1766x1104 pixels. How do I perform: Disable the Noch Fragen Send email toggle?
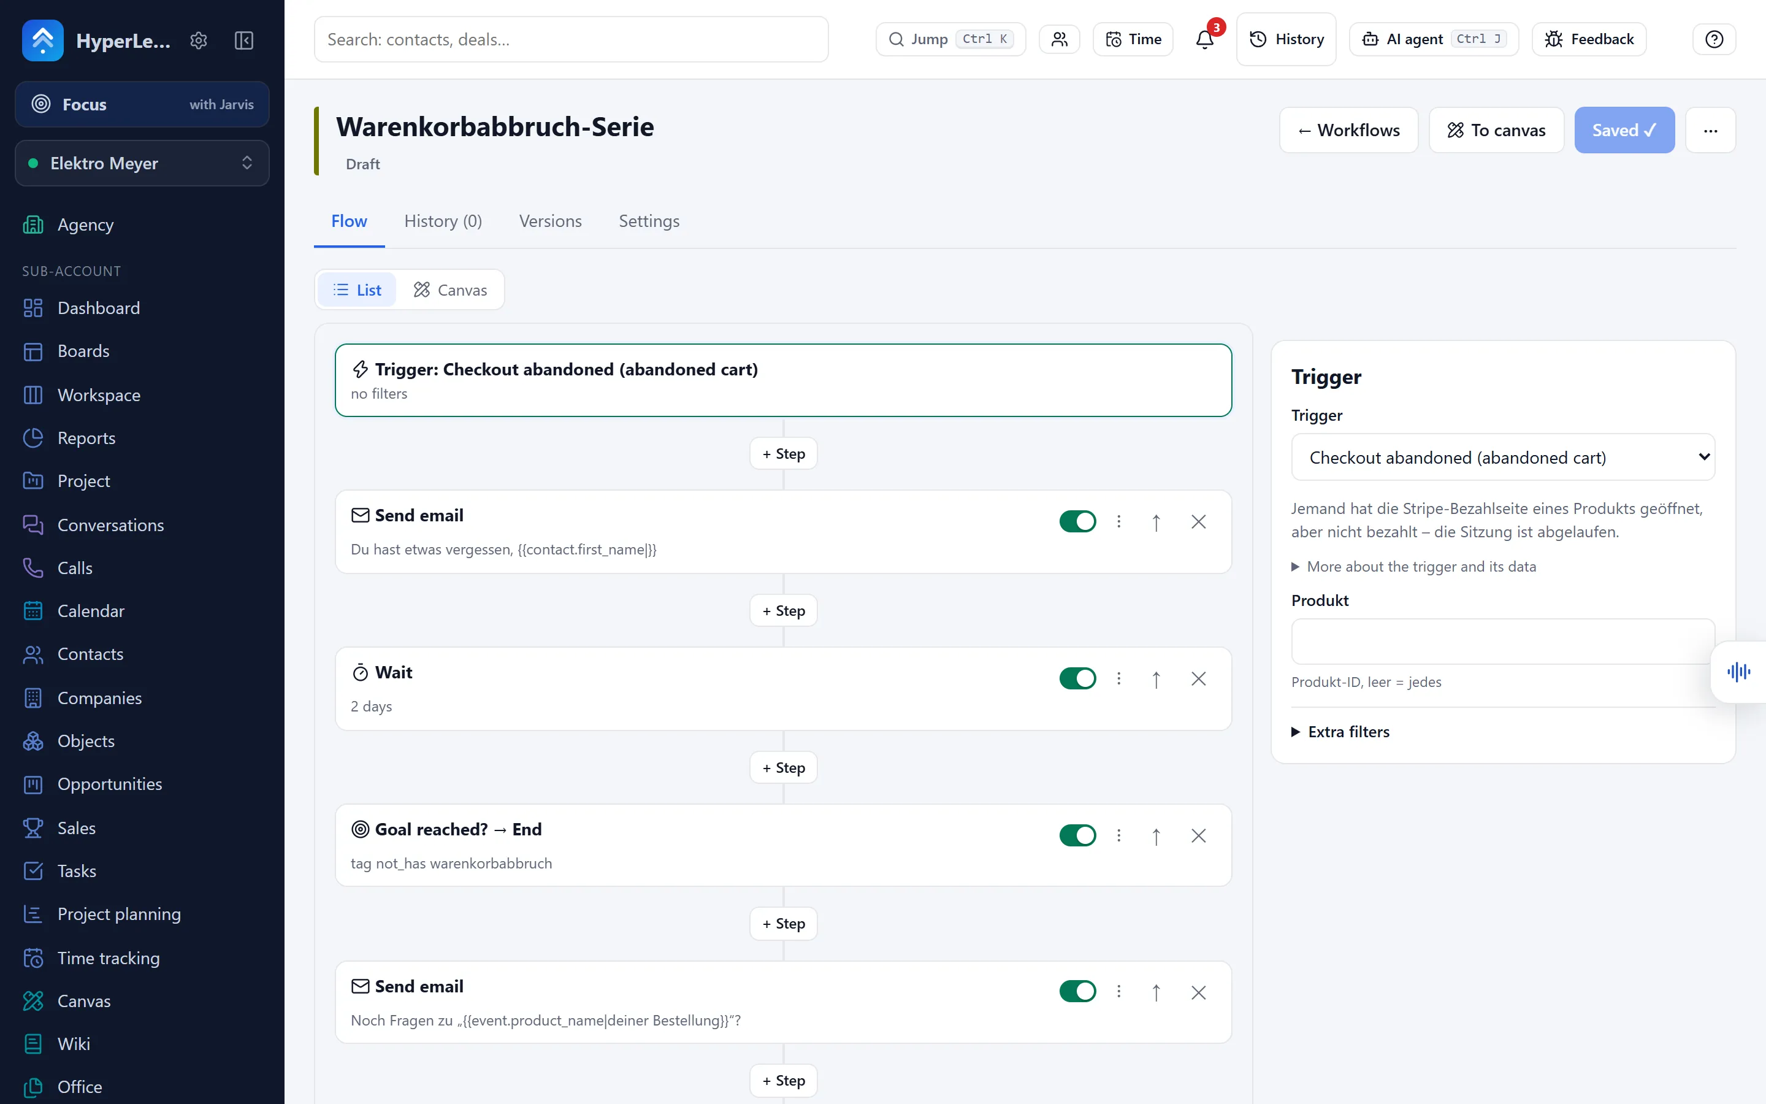(1077, 992)
